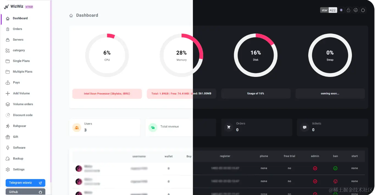Open the globe language icon

click(356, 10)
